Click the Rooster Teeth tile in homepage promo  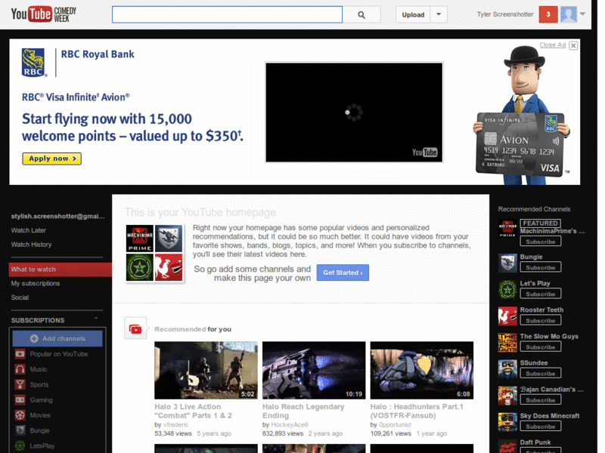click(169, 267)
